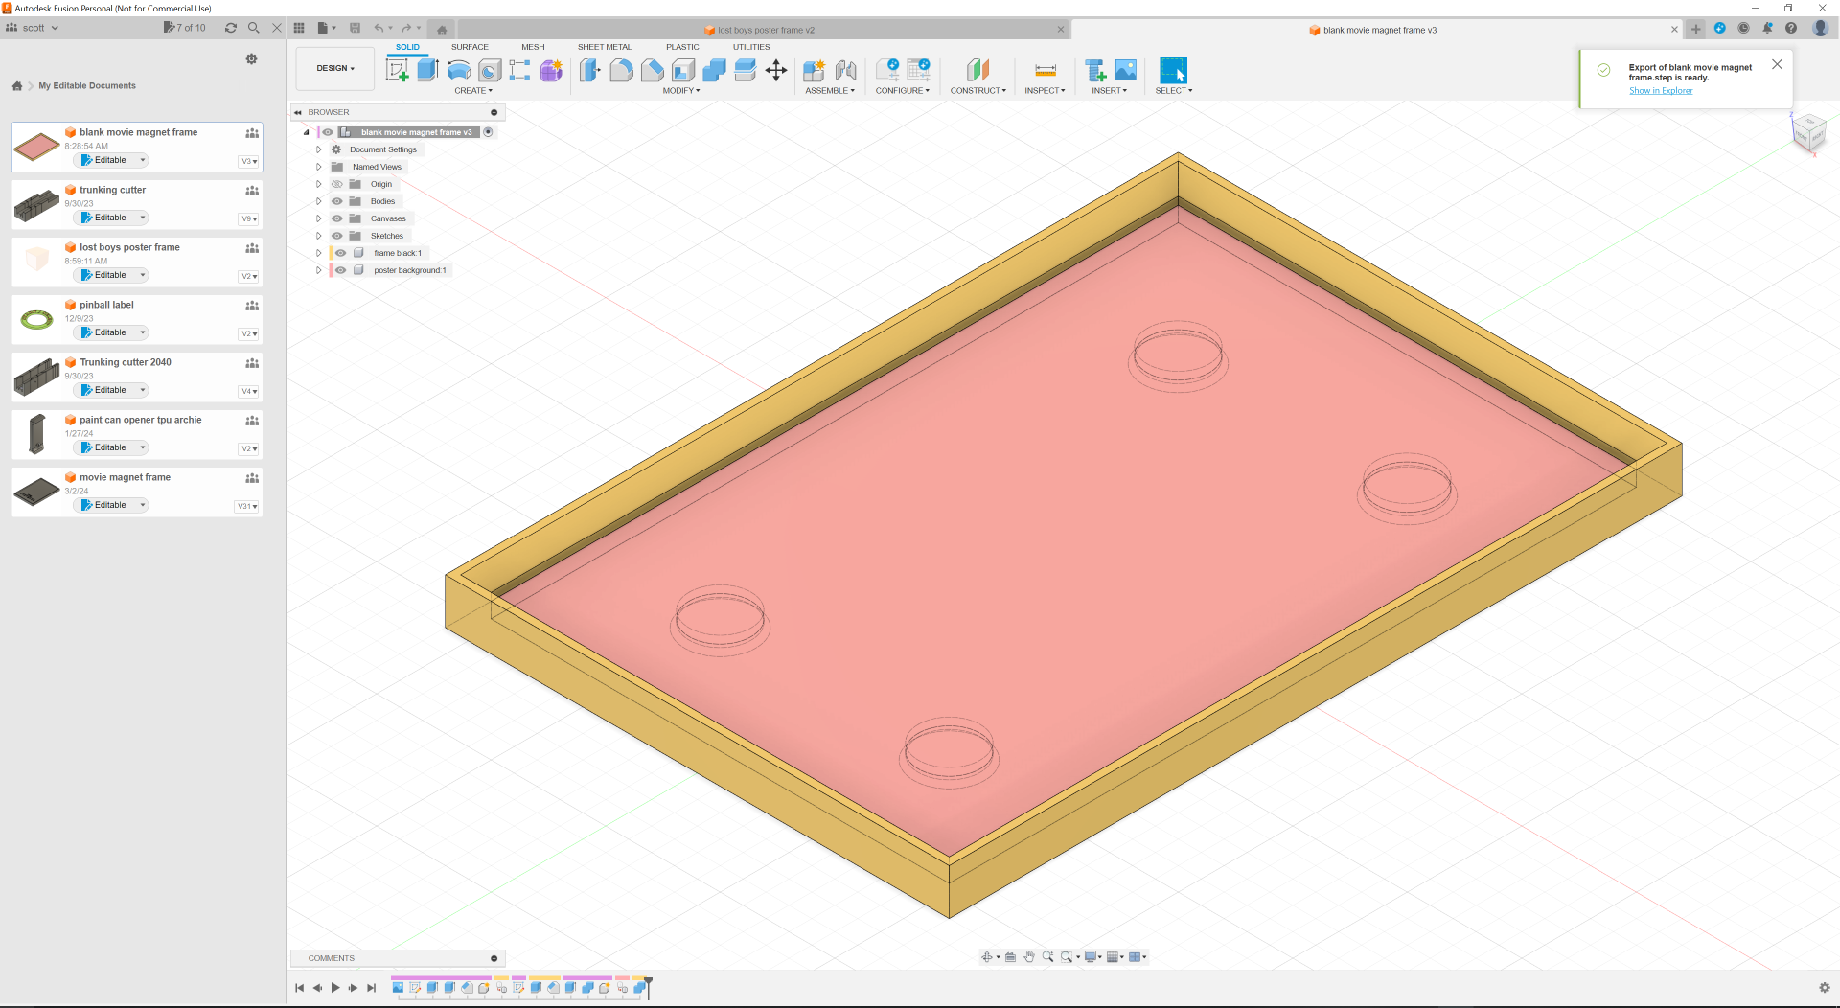Select the Move/Copy tool
Screen dimensions: 1840x1008
pos(776,70)
